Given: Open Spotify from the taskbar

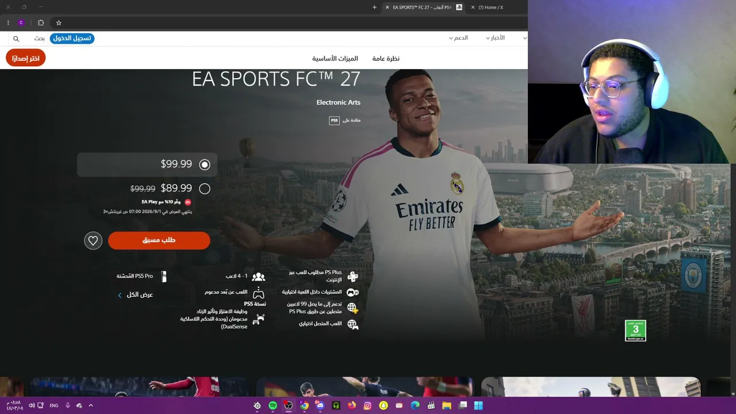Looking at the screenshot, I should tap(273, 405).
